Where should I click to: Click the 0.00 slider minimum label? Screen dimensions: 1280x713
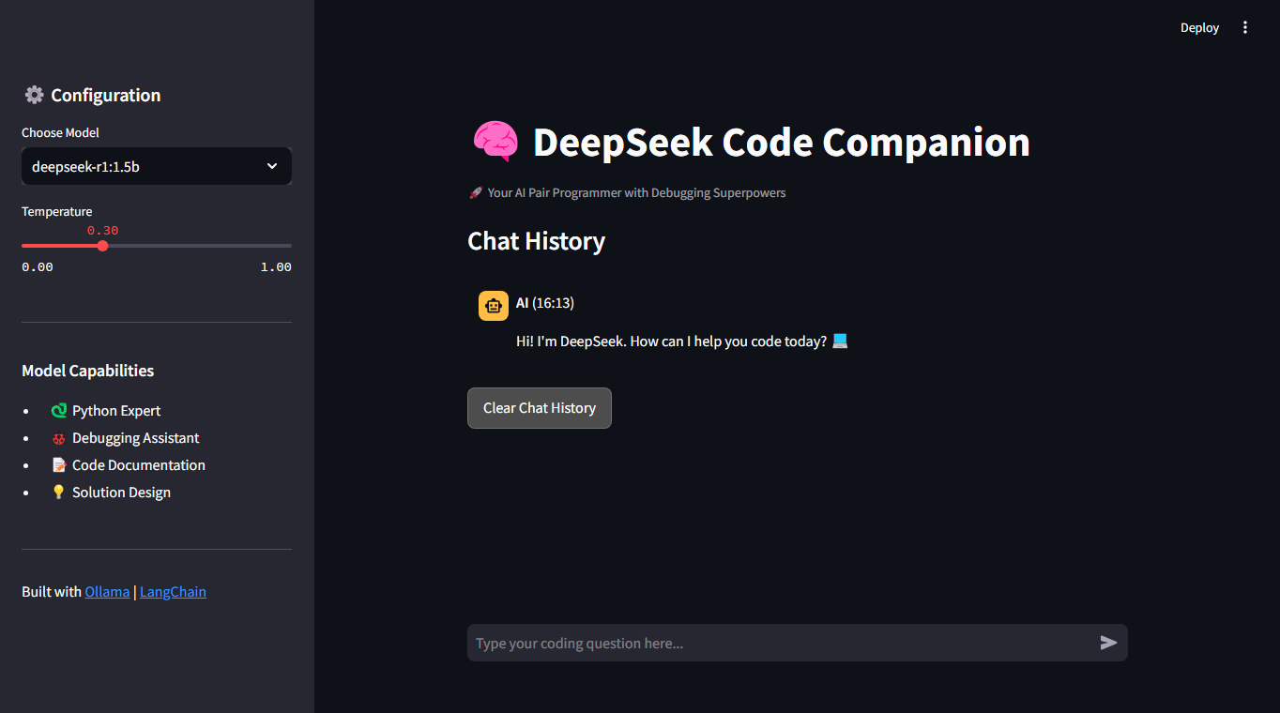point(38,266)
